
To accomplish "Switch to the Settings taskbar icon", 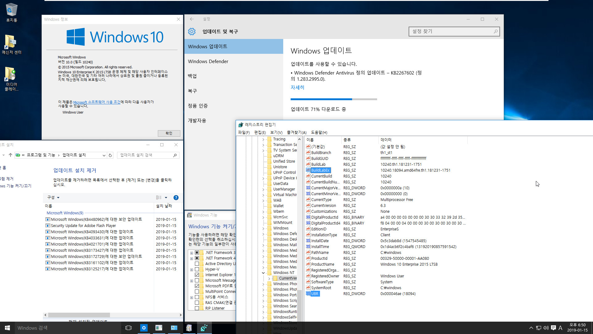I will (144, 328).
